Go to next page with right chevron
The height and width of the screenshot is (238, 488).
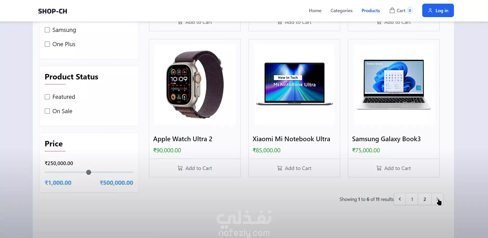click(438, 199)
